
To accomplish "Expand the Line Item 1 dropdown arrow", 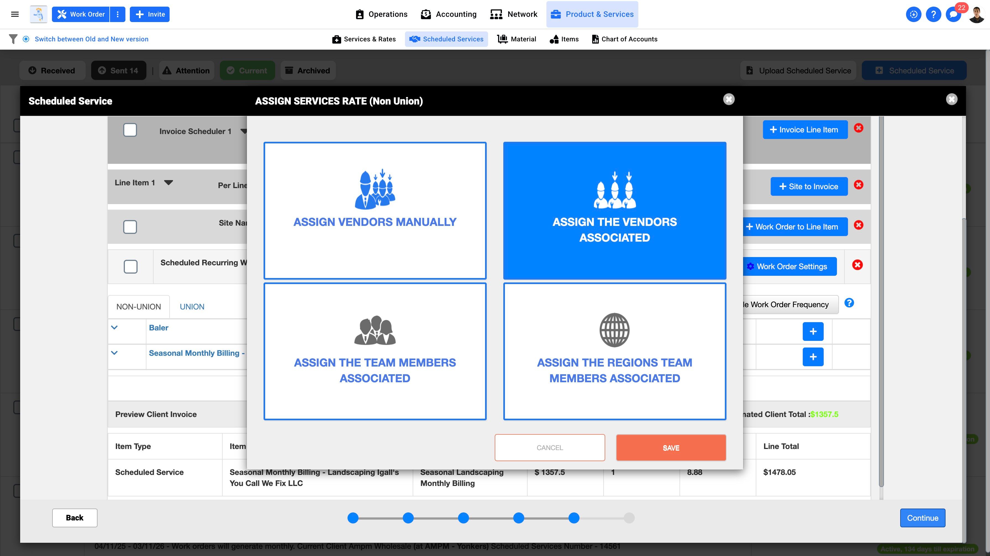I will [168, 183].
